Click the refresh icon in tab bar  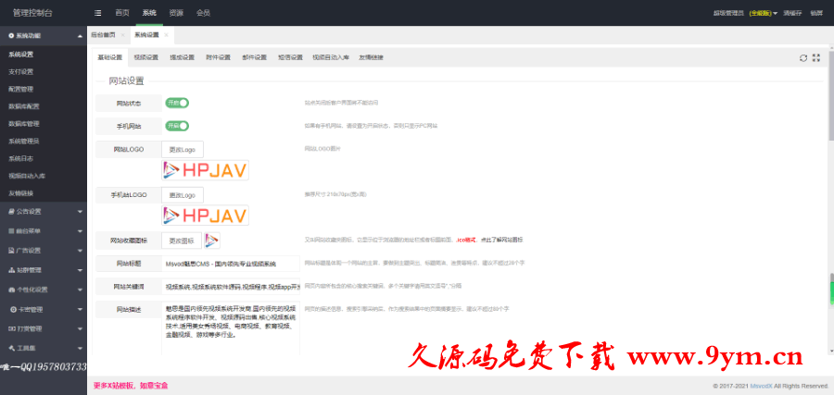(x=803, y=57)
